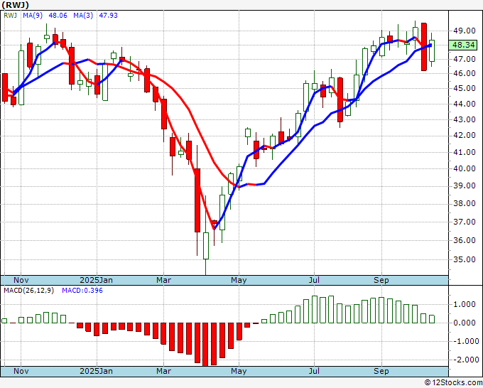483x388 pixels.
Task: Open the 12Stocks.com copyright link
Action: (x=453, y=383)
